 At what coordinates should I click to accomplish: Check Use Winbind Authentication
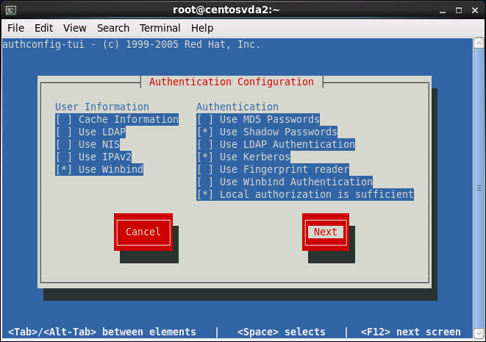click(x=285, y=182)
